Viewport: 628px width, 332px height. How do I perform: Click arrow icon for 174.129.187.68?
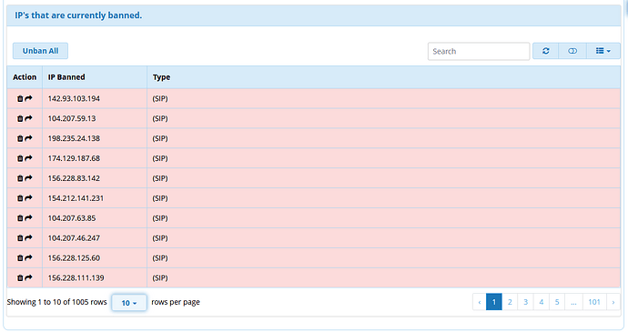coord(28,158)
